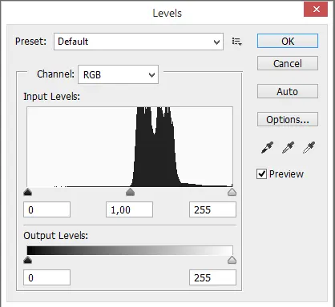Select the white point eyedropper
The image size is (335, 307).
[309, 147]
